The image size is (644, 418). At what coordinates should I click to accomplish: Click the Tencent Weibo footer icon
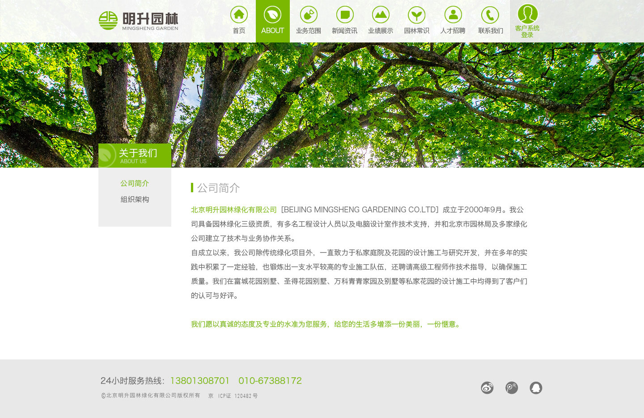click(512, 388)
